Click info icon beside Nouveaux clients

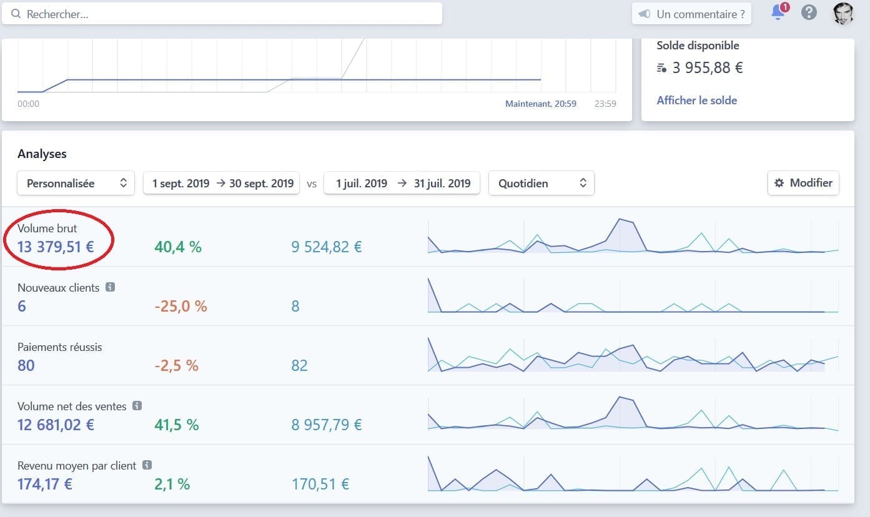[x=110, y=287]
